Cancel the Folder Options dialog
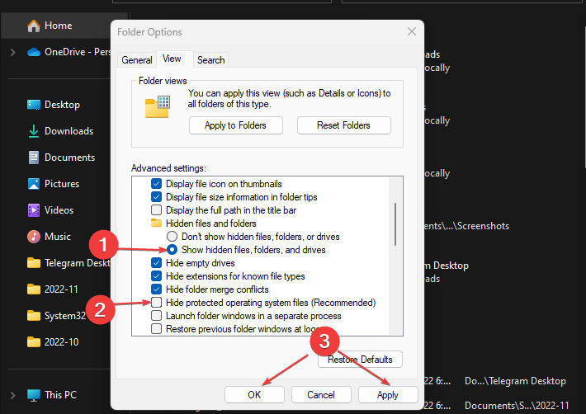 [321, 394]
